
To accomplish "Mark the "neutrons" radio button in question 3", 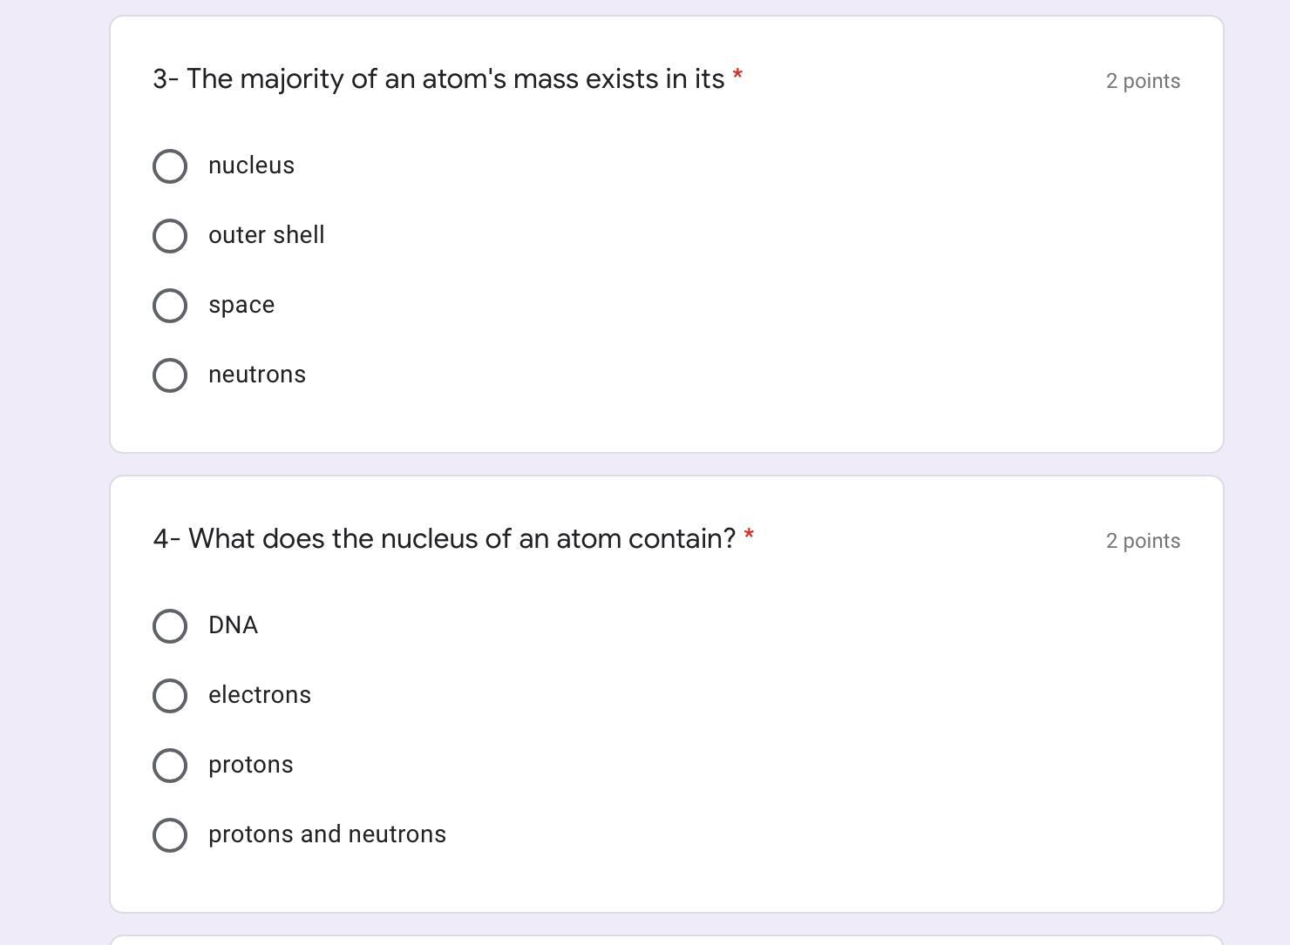I will pos(170,375).
